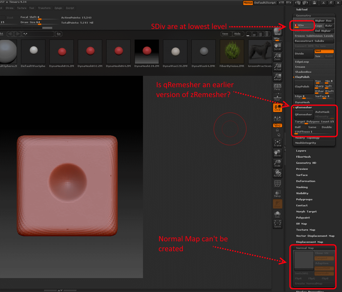Expand the Displacement Map section
Screen dimensions: 342x292
coord(310,242)
